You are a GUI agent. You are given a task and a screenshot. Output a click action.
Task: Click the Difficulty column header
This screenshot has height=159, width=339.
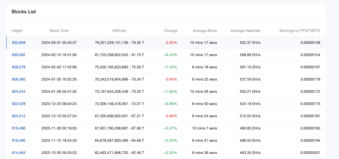pos(119,31)
